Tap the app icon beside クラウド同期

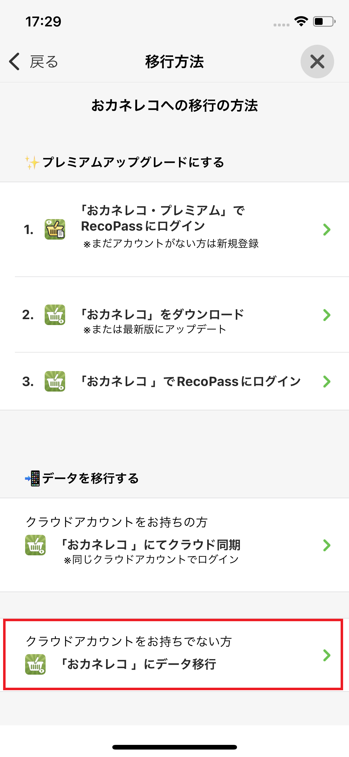[35, 545]
